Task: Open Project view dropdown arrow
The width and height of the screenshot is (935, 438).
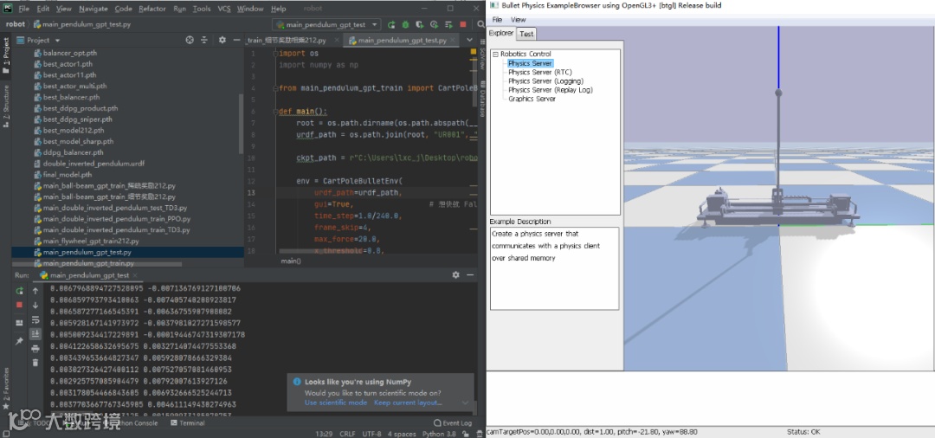Action: (x=57, y=41)
